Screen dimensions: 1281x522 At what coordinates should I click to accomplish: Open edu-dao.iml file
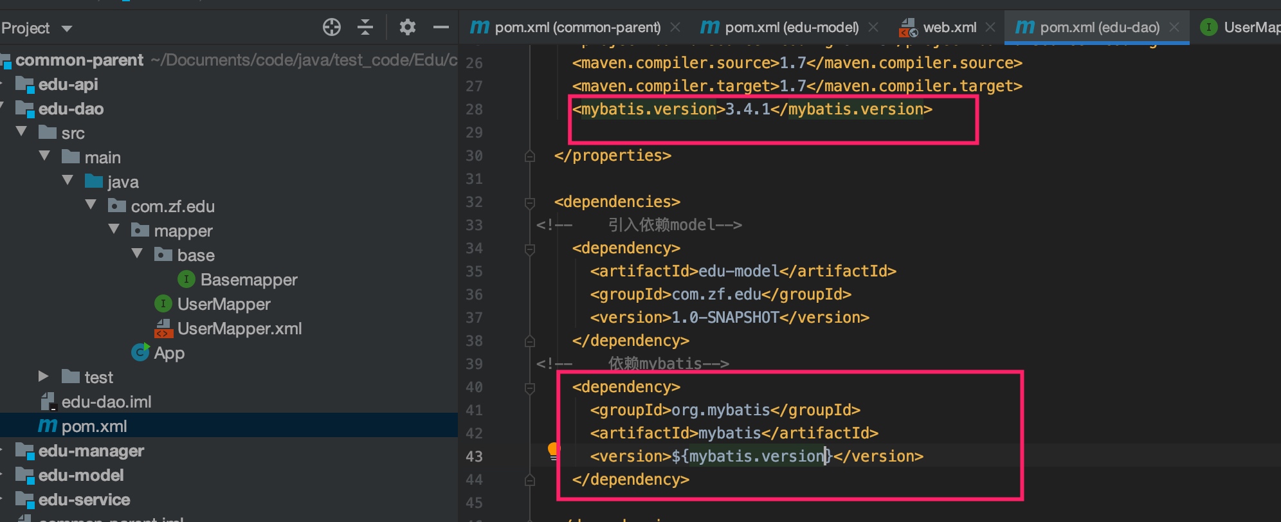106,402
